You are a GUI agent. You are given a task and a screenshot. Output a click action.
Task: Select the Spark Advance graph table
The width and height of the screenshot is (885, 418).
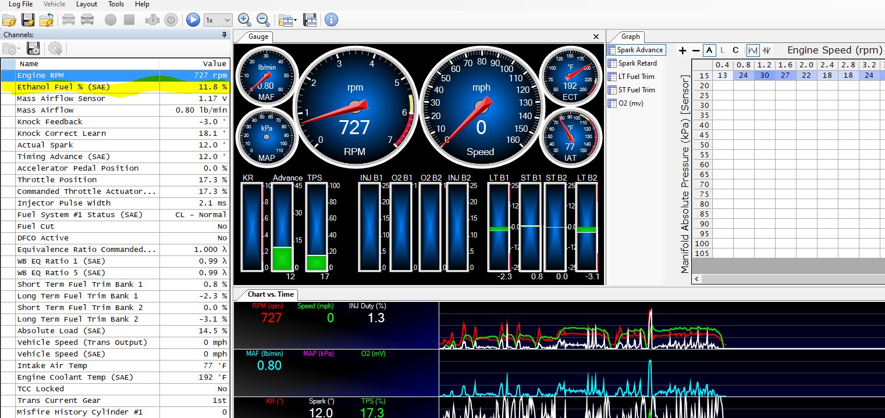tap(635, 50)
